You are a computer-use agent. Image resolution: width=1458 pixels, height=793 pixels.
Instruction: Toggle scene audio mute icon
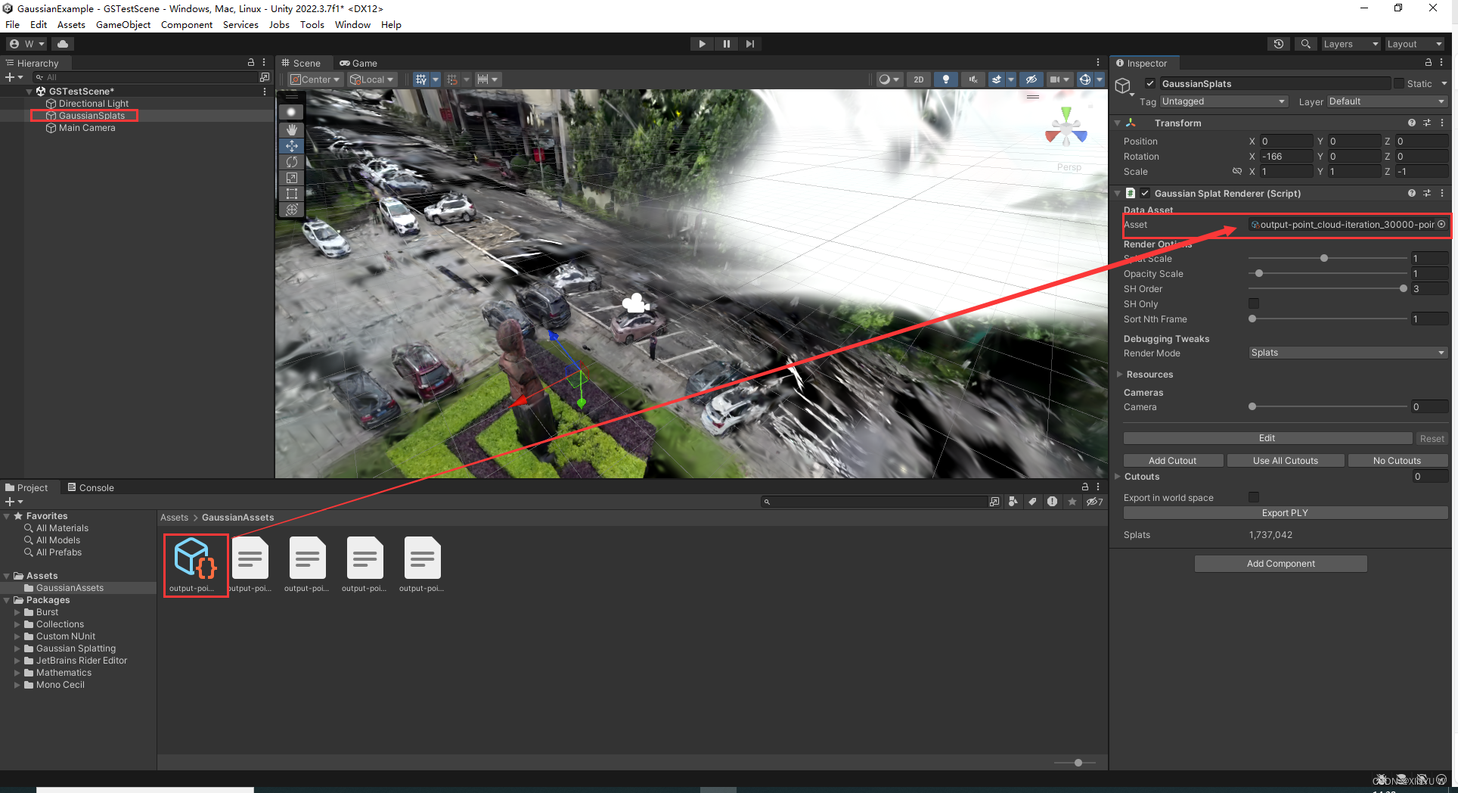pos(973,79)
